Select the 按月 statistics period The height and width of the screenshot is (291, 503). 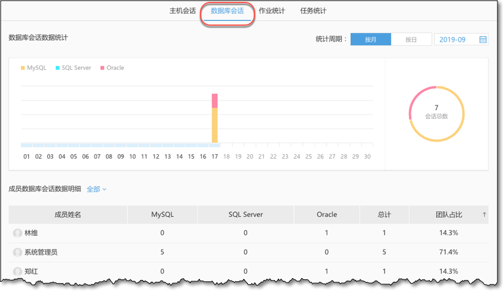click(371, 39)
